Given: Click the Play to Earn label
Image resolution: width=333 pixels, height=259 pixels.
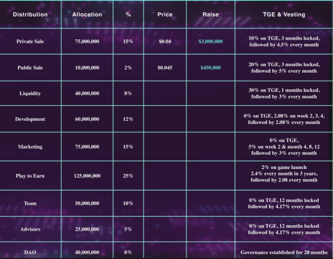Looking at the screenshot, I should [x=30, y=176].
